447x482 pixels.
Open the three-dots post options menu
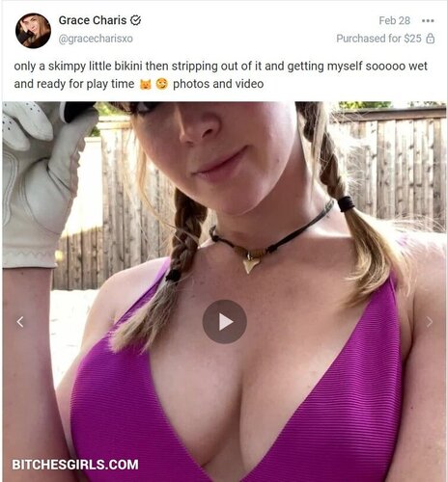tap(428, 21)
